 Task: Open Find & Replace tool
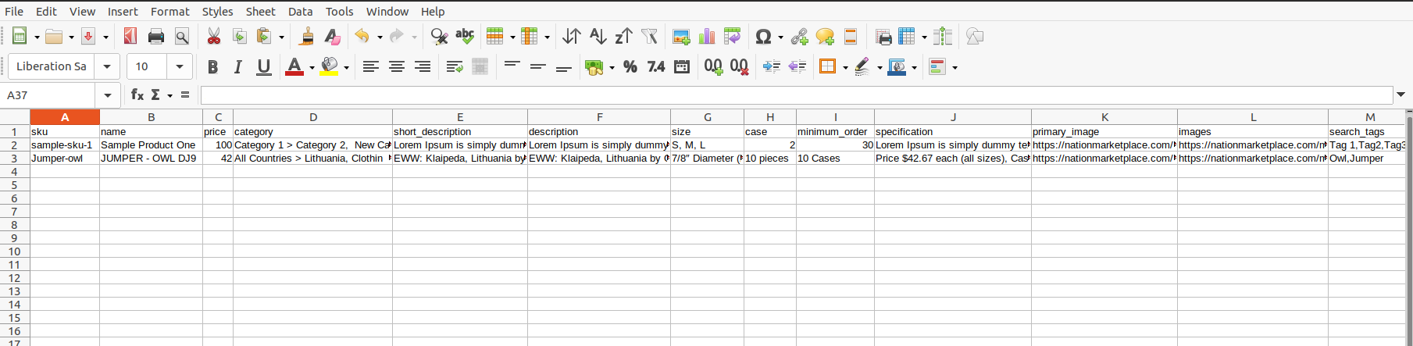439,37
